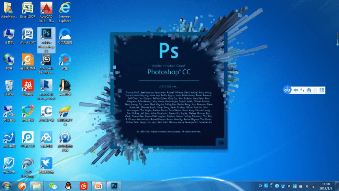
Task: Open the Bluetooth tray icon
Action: pyautogui.click(x=289, y=186)
